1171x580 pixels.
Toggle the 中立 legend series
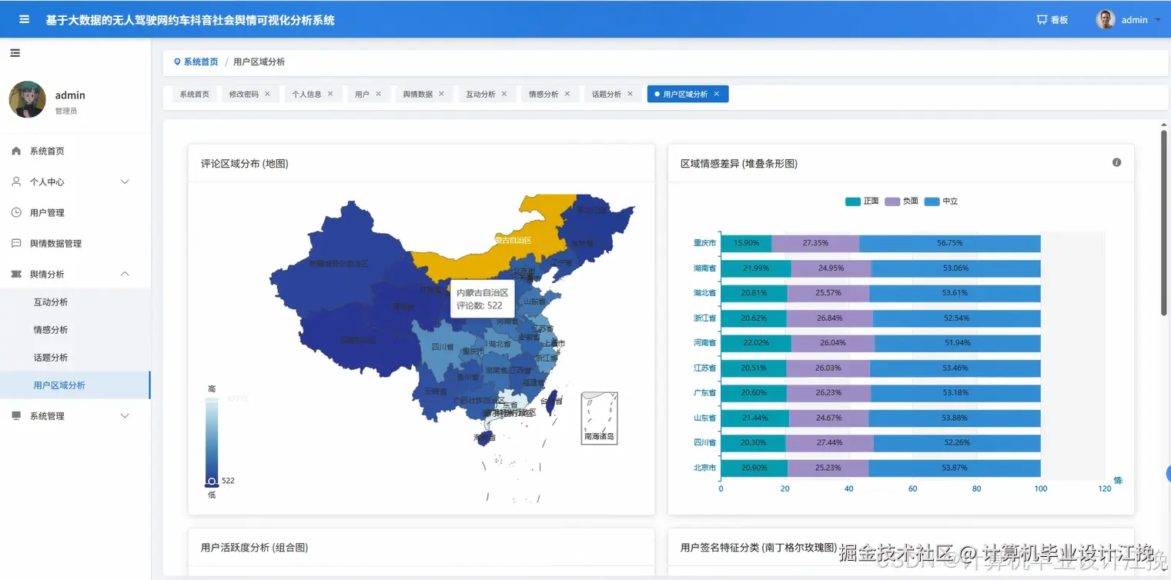pos(941,202)
